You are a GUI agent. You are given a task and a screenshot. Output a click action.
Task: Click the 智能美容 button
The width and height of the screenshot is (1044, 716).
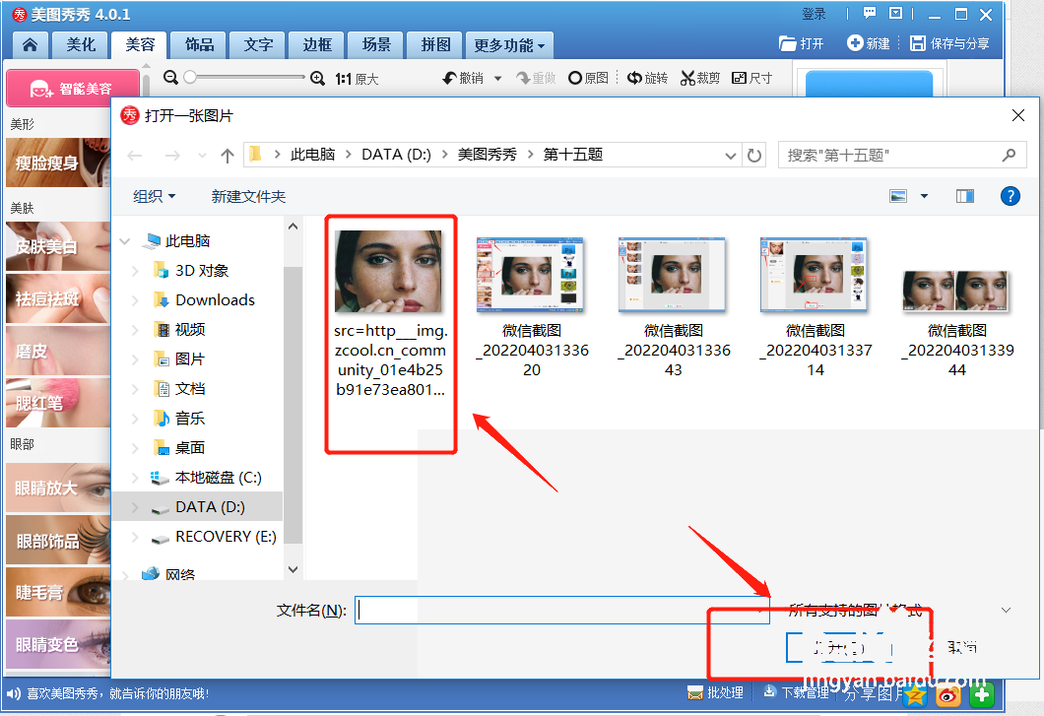pyautogui.click(x=73, y=89)
